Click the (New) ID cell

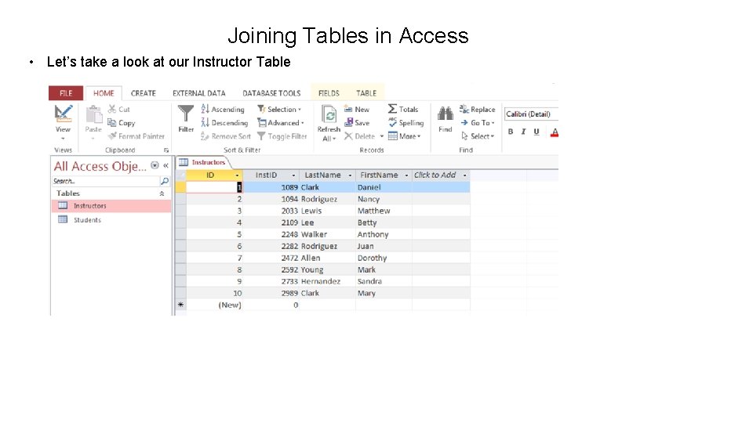pos(215,305)
